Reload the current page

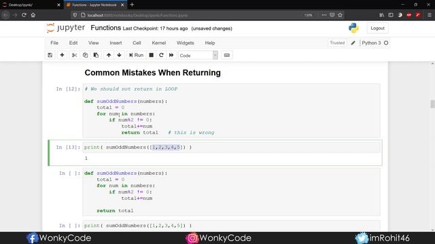(24, 15)
